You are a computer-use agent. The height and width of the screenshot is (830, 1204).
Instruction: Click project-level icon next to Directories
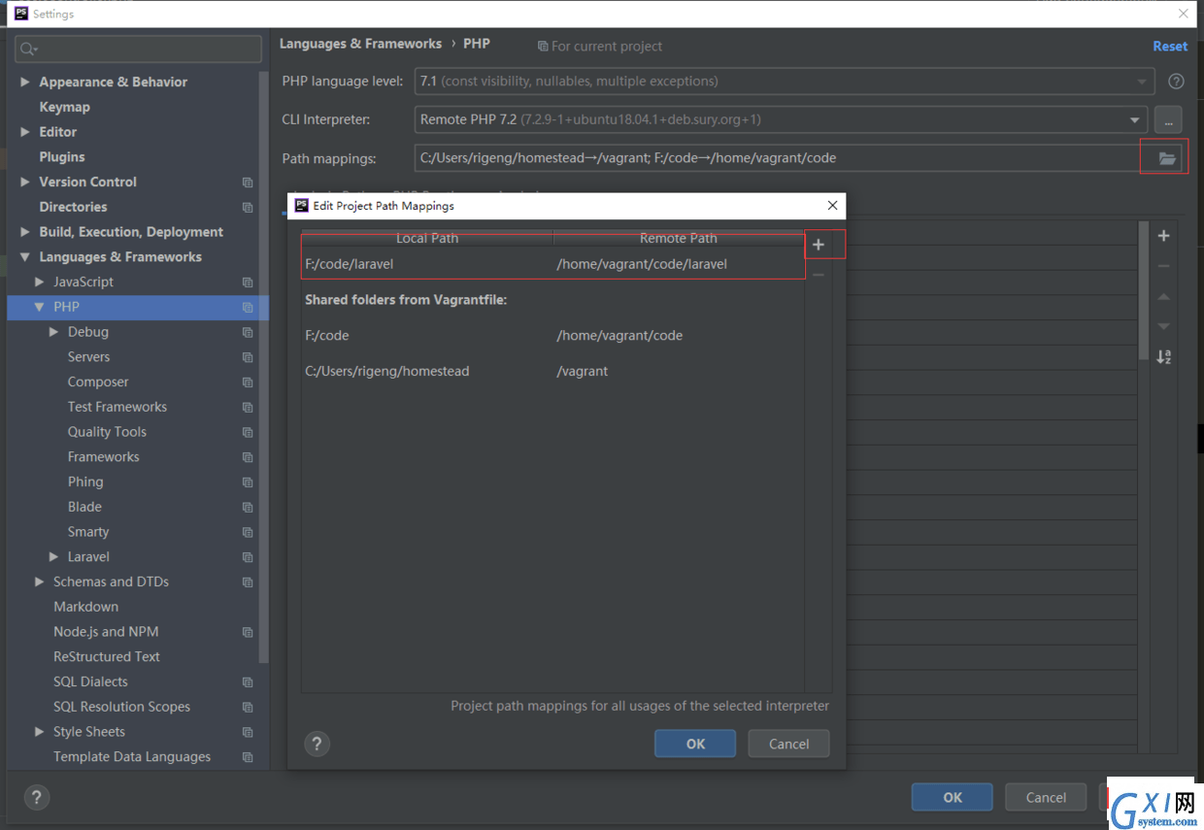pyautogui.click(x=248, y=208)
